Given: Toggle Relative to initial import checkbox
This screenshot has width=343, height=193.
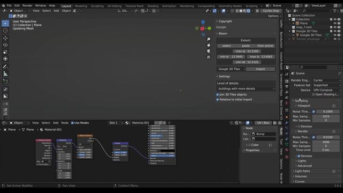Looking at the screenshot, I should click(x=218, y=100).
